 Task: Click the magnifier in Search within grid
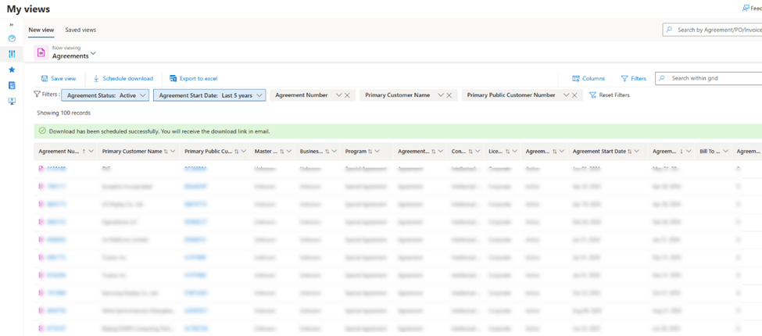tap(663, 78)
